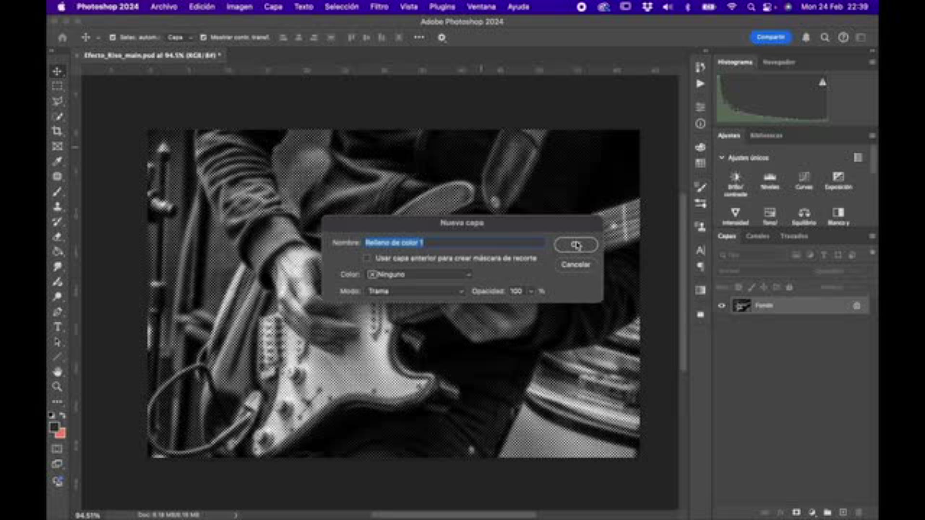Screen dimensions: 925x520
Task: Open the Color Ninguno dropdown
Action: [x=419, y=274]
